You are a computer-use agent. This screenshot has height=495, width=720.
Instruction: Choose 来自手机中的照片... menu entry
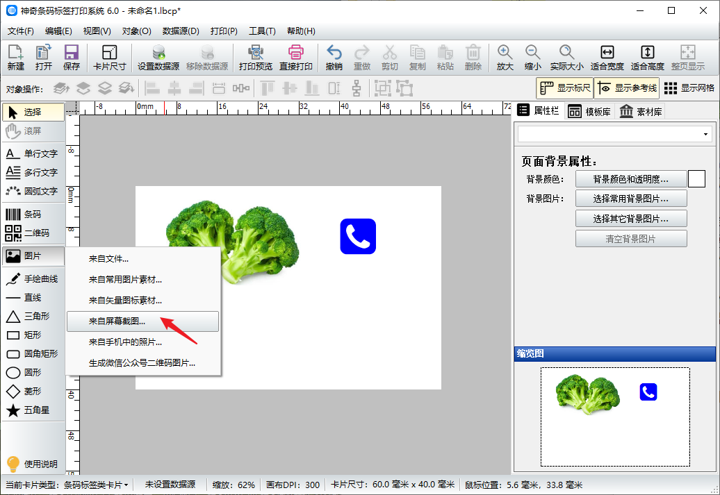[142, 342]
